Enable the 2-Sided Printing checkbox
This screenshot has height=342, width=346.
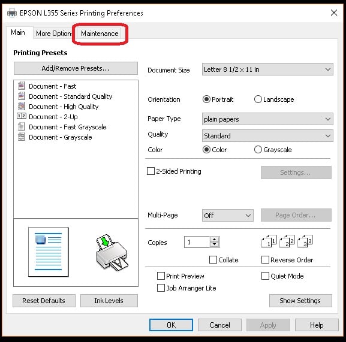(x=151, y=171)
